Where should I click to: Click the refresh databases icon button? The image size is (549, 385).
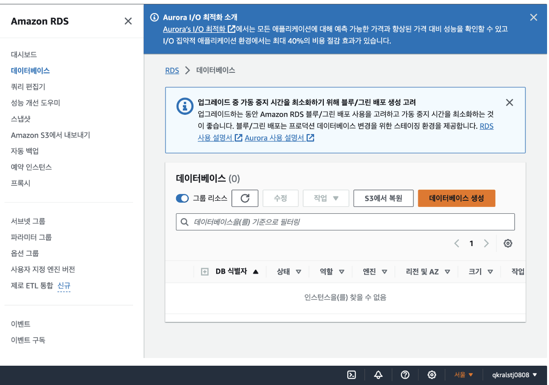click(245, 198)
